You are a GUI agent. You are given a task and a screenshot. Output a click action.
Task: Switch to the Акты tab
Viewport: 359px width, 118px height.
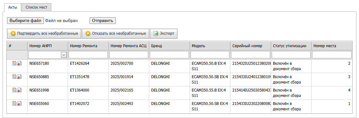pos(13,7)
